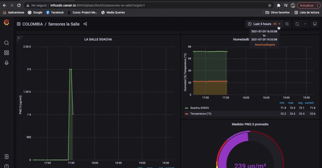The image size is (322, 168).
Task: Bookmark this page with star icon
Action: pyautogui.click(x=270, y=5)
